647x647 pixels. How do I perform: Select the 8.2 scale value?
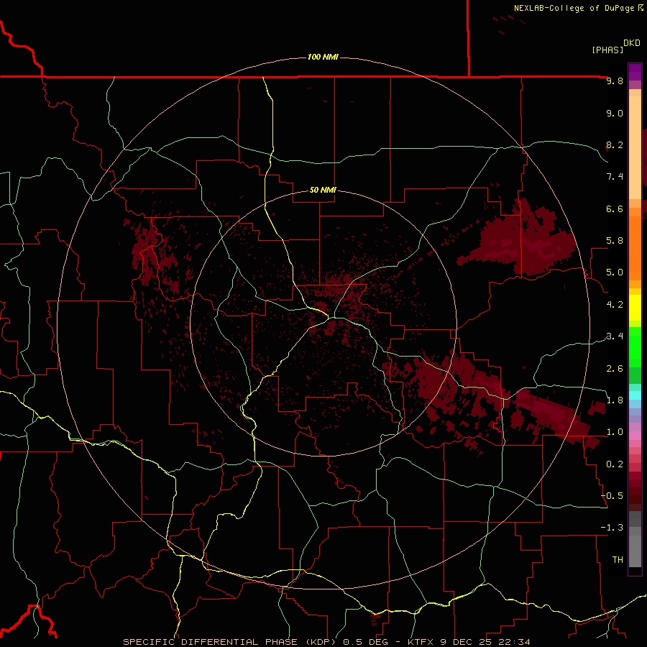click(x=615, y=144)
